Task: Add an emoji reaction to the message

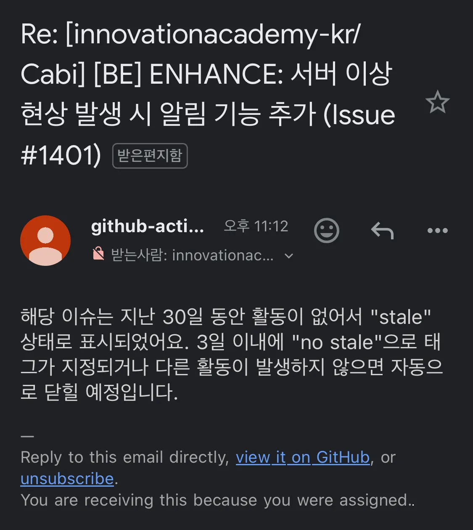Action: click(327, 230)
